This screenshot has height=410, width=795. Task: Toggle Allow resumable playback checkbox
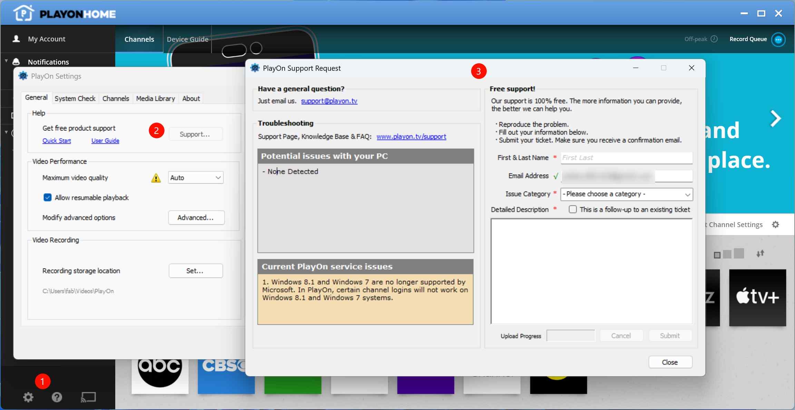pyautogui.click(x=48, y=197)
